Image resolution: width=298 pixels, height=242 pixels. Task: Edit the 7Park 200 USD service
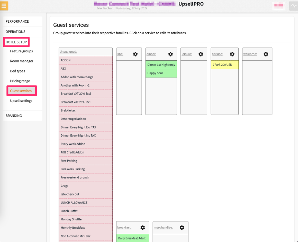click(x=225, y=65)
